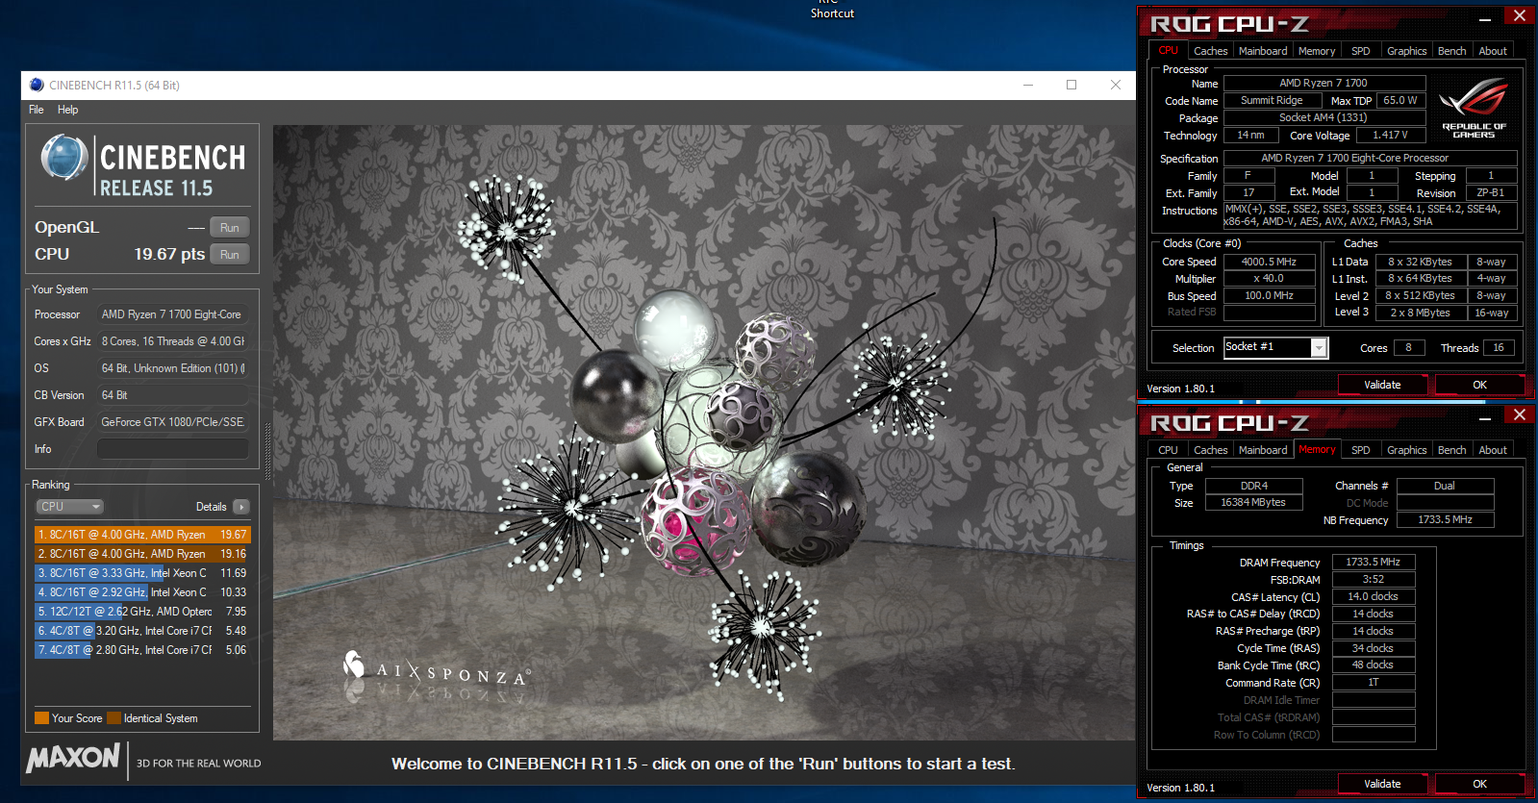Screen dimensions: 1538x803
Task: Select ranking row 6 Core i7 5.48
Action: click(142, 631)
